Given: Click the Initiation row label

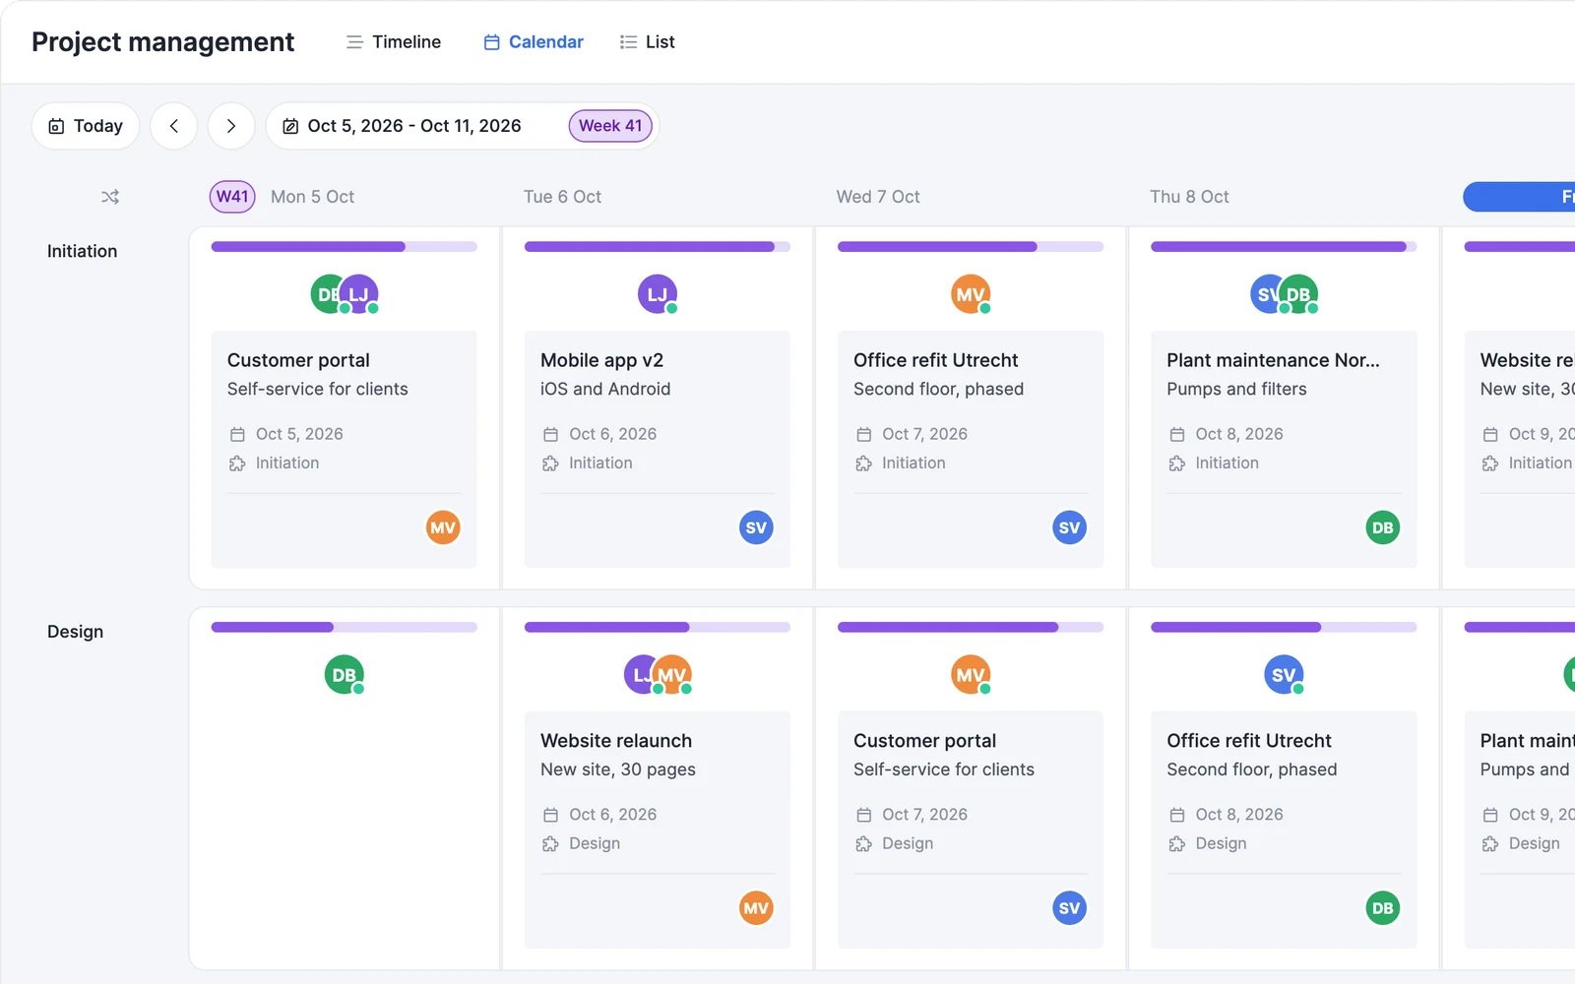Looking at the screenshot, I should 82,251.
